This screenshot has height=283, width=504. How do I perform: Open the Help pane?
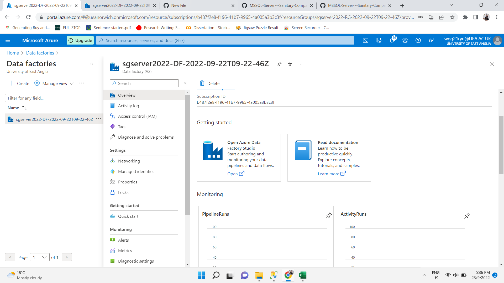(x=418, y=40)
